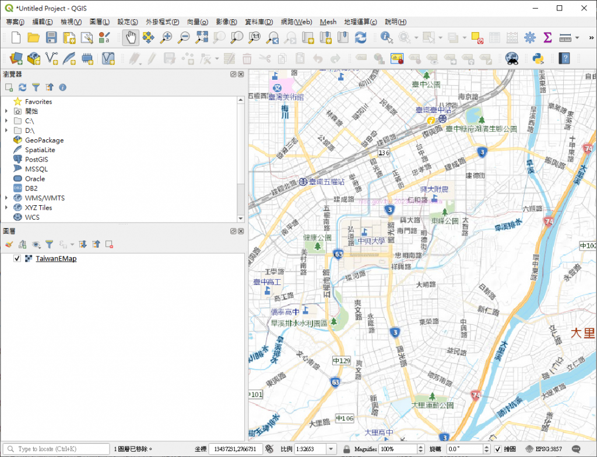Remove selected layer in Layers panel
The width and height of the screenshot is (597, 457).
coord(109,244)
